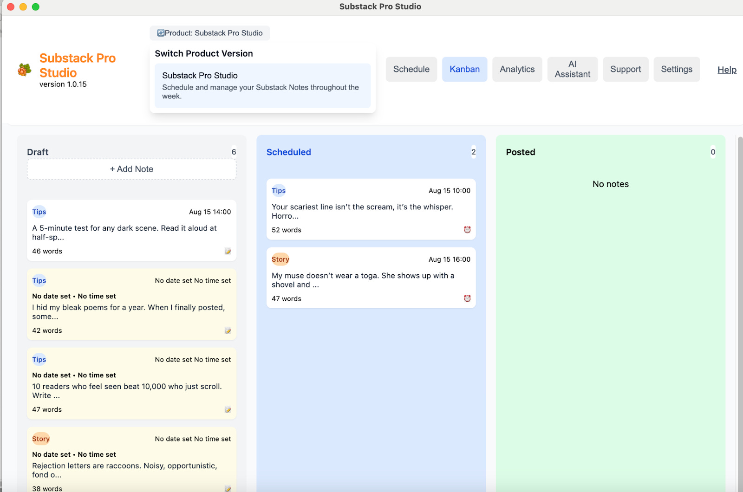Select Substack Pro Studio product version option
The image size is (743, 492).
(262, 86)
